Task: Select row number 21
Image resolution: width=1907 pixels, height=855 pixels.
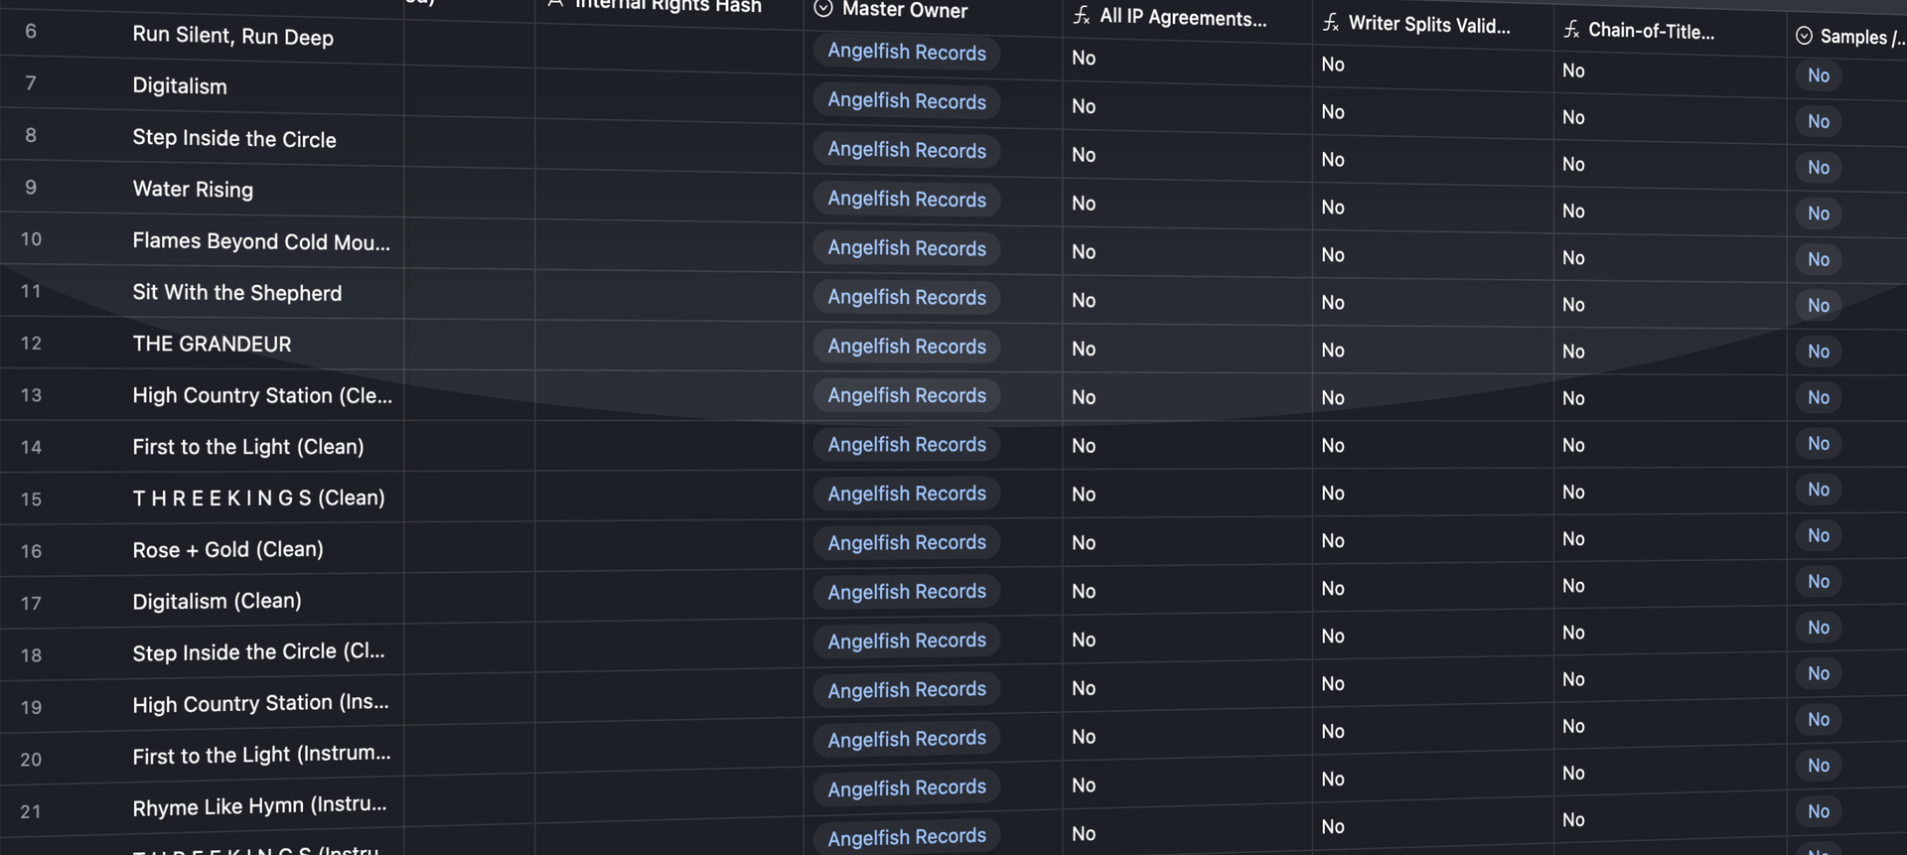Action: [x=31, y=811]
